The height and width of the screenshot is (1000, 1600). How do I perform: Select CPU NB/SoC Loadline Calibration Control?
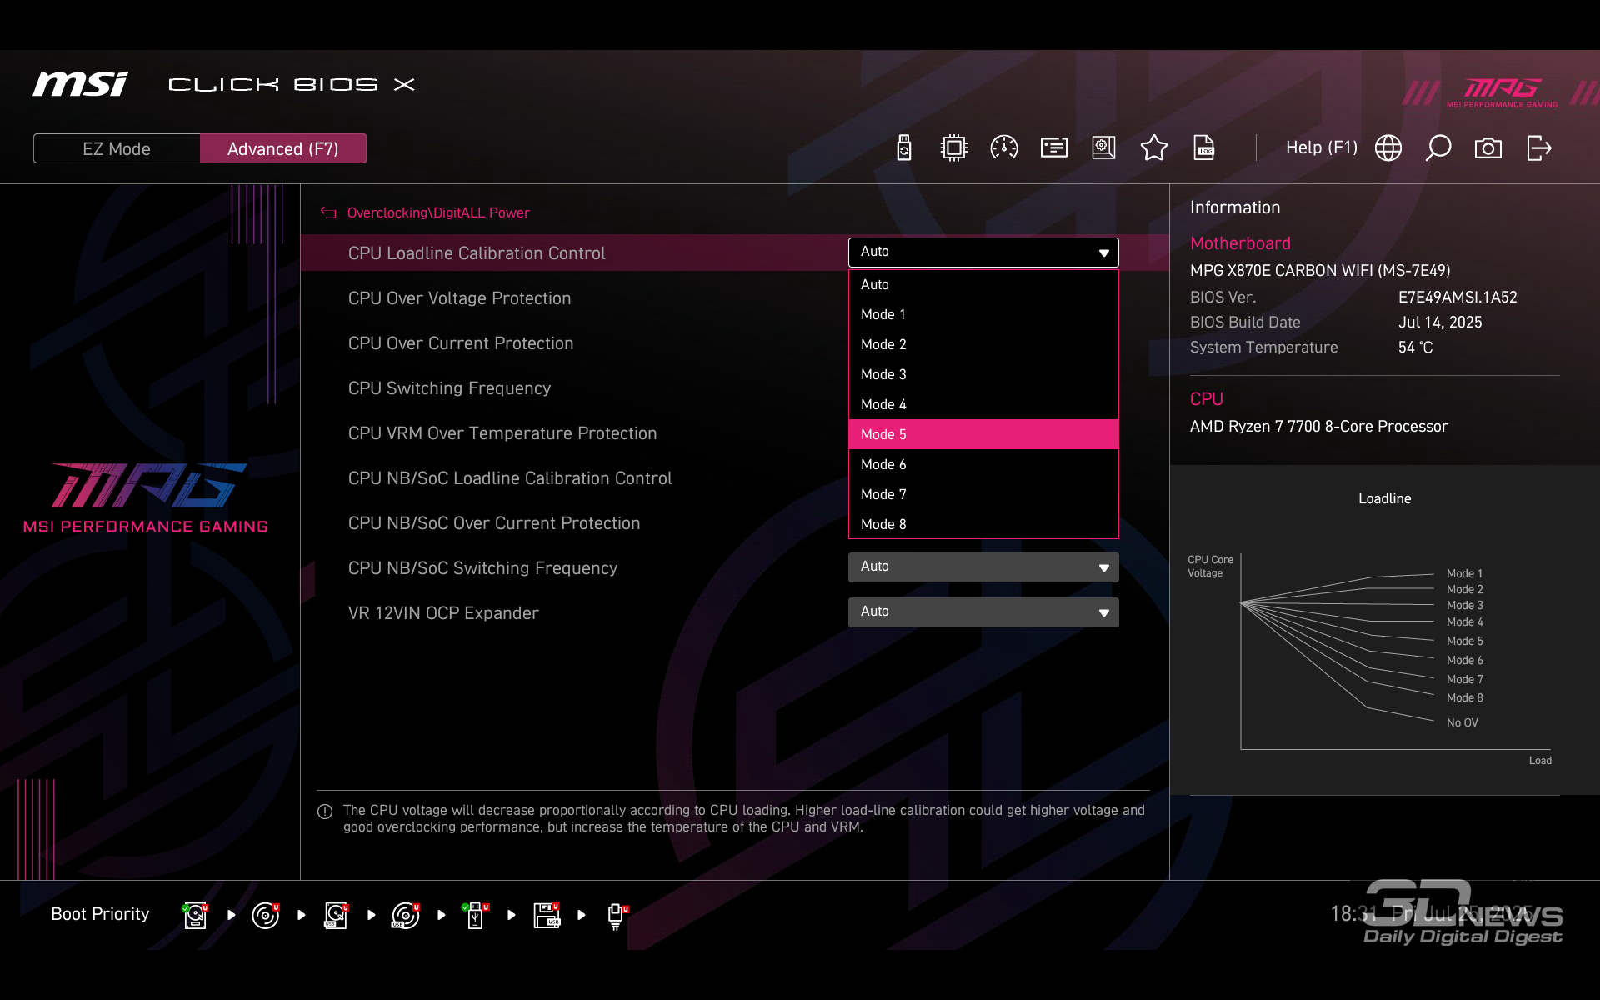pyautogui.click(x=510, y=478)
